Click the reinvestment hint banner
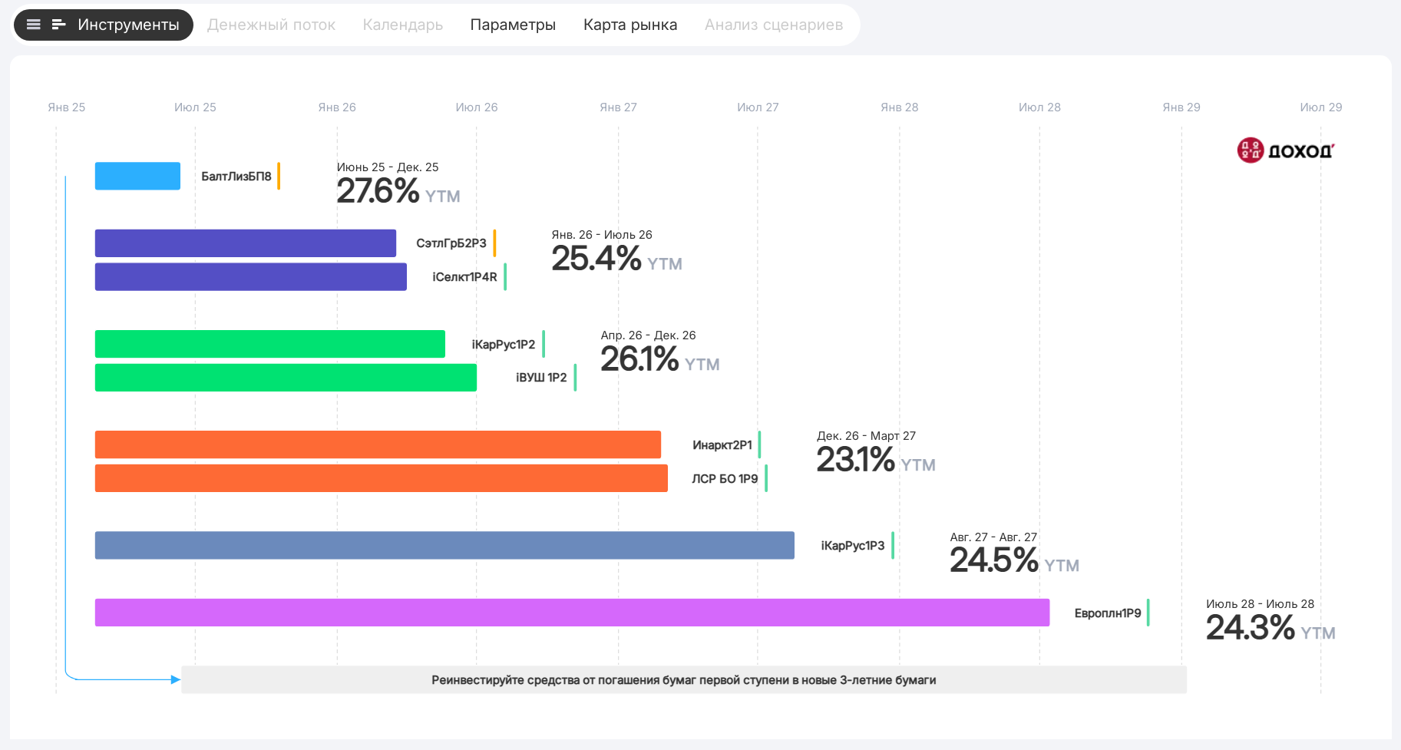 click(683, 680)
